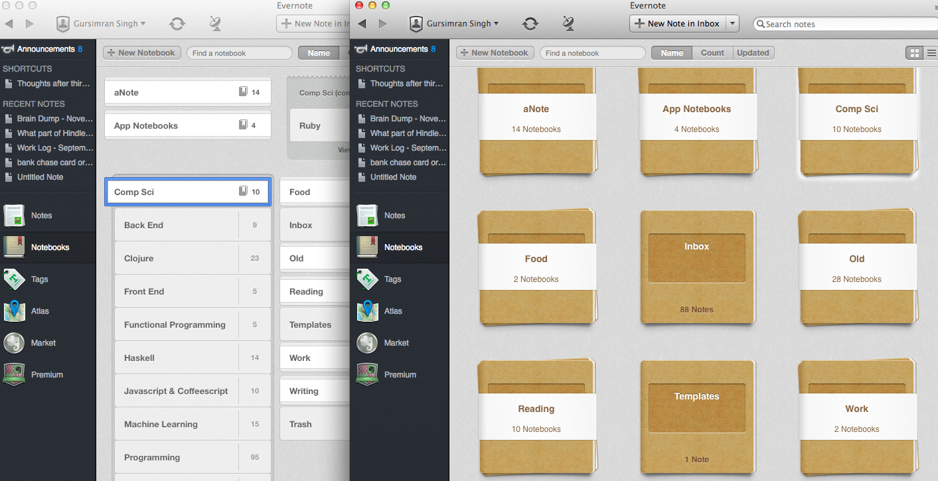Sort notebooks by Count in front window

(x=712, y=53)
